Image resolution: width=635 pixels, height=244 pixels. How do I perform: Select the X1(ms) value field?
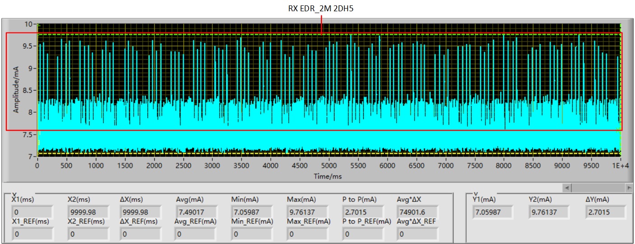point(32,212)
